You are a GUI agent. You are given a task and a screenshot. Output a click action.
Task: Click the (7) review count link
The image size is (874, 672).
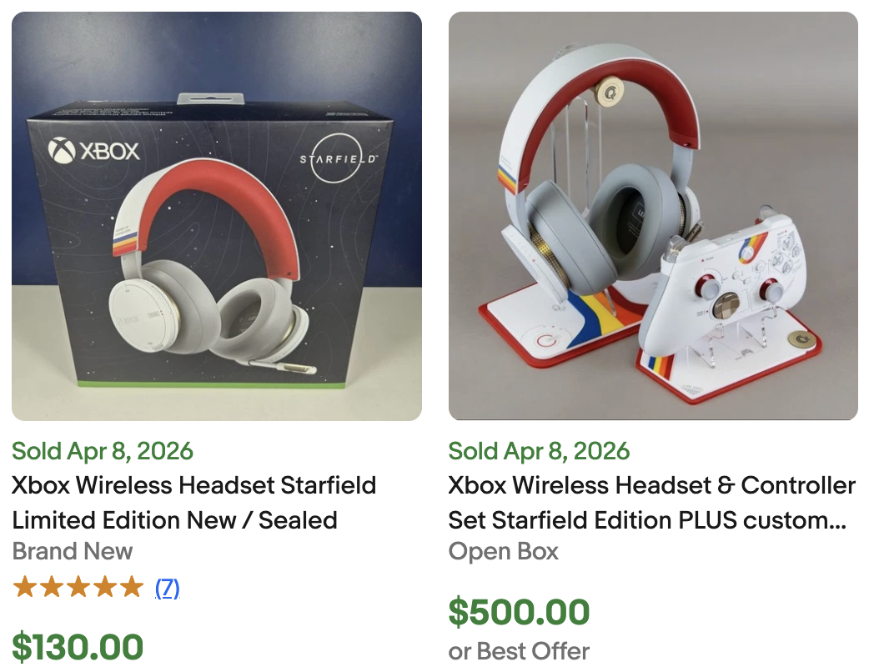click(x=167, y=587)
